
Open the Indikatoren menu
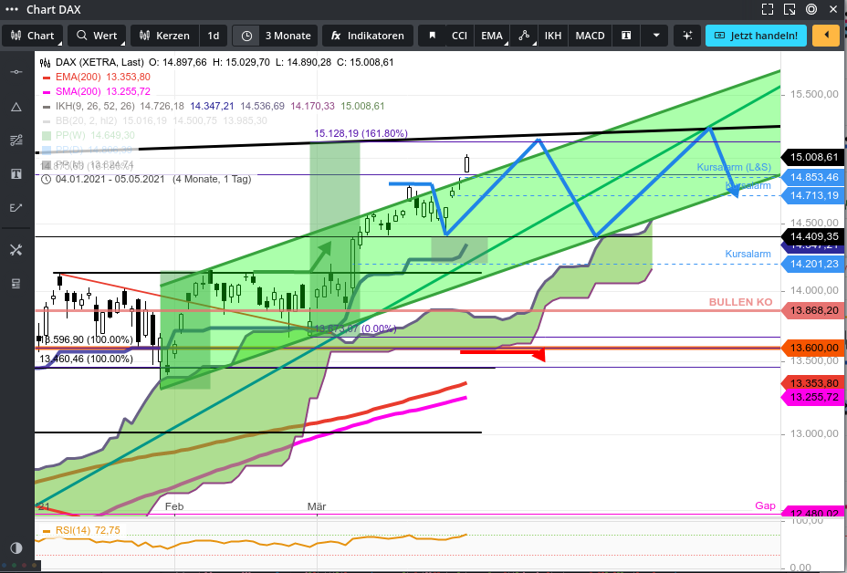tap(368, 36)
